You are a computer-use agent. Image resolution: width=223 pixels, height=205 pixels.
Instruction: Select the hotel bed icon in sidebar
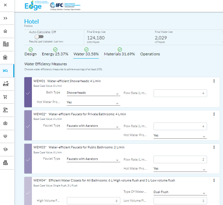[5, 71]
